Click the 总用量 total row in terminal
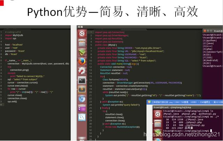The width and height of the screenshot is (223, 141). 179,128
